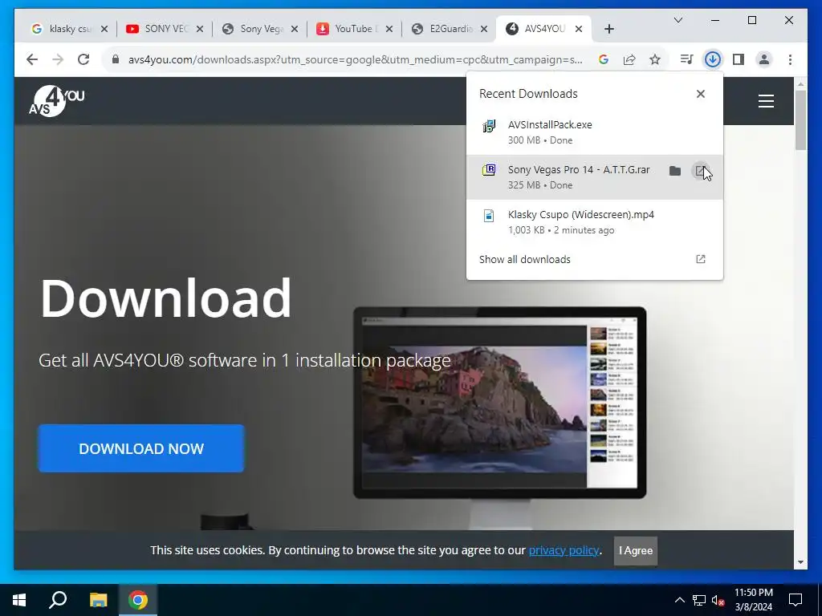
Task: Click the share page icon
Action: pos(629,59)
